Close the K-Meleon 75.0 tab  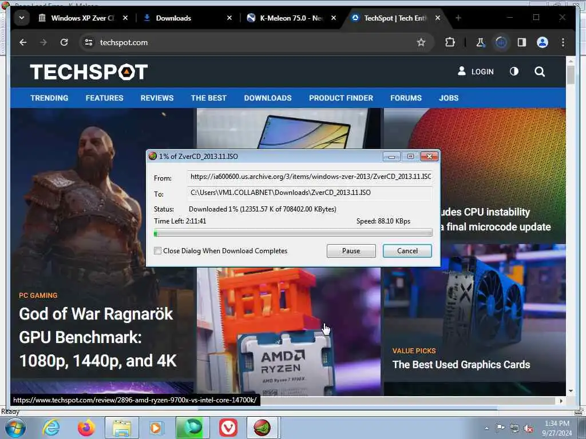[x=334, y=18]
